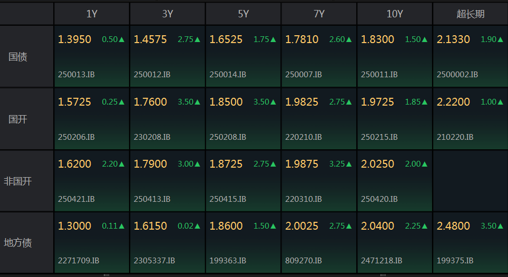Select the 国开 row header
This screenshot has width=508, height=277.
coord(18,119)
